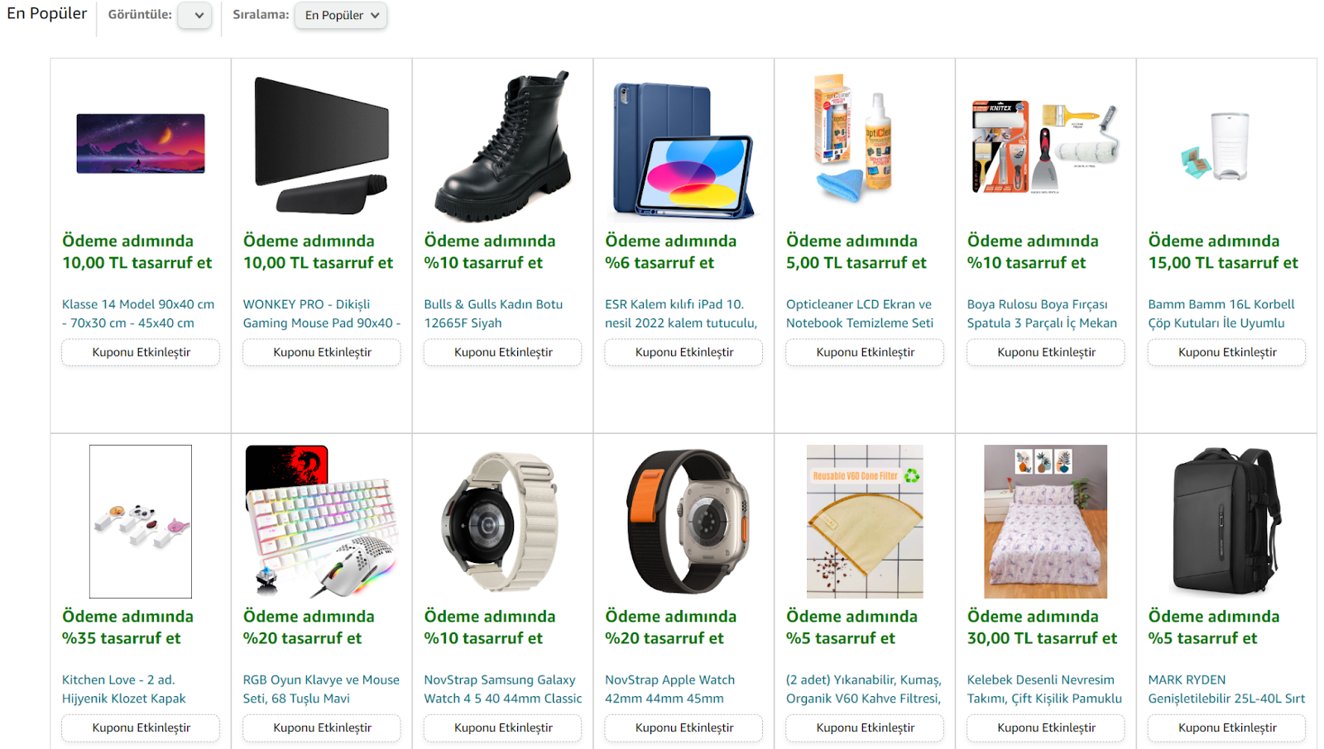1324x749 pixels.
Task: Activate coupon for WONKEY PRO Gaming Mouse Pad
Action: [322, 352]
